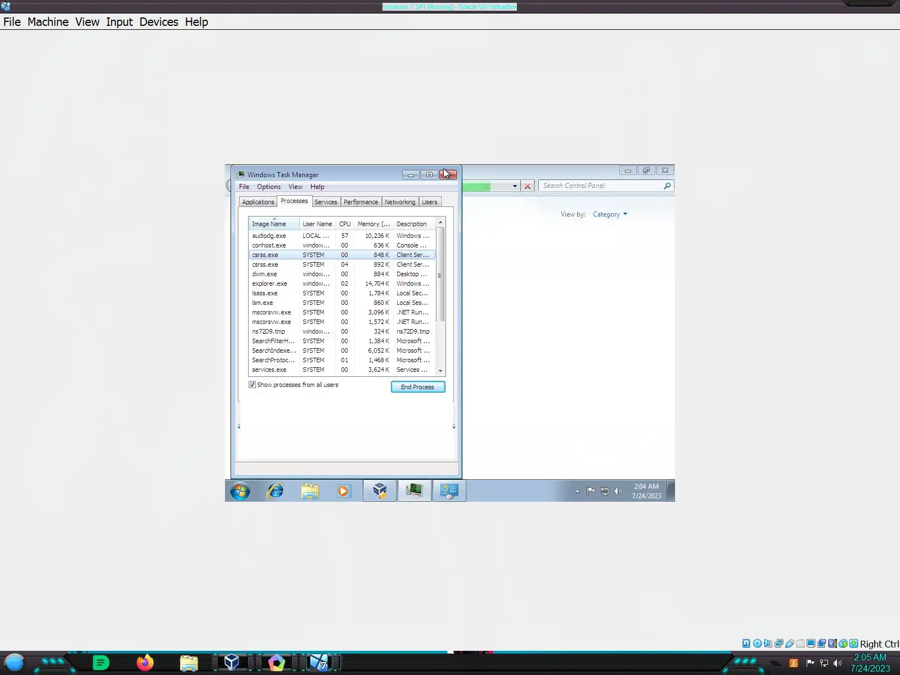Click VirtualBox CPU virtualization indicator
Image resolution: width=900 pixels, height=675 pixels.
point(832,643)
